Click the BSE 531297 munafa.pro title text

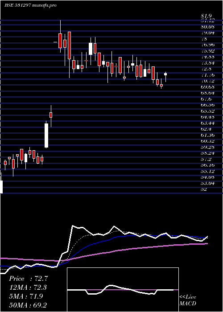(30, 5)
